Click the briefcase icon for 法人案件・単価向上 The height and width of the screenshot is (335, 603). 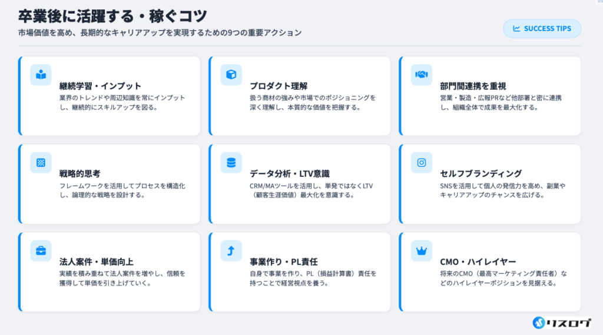point(41,251)
